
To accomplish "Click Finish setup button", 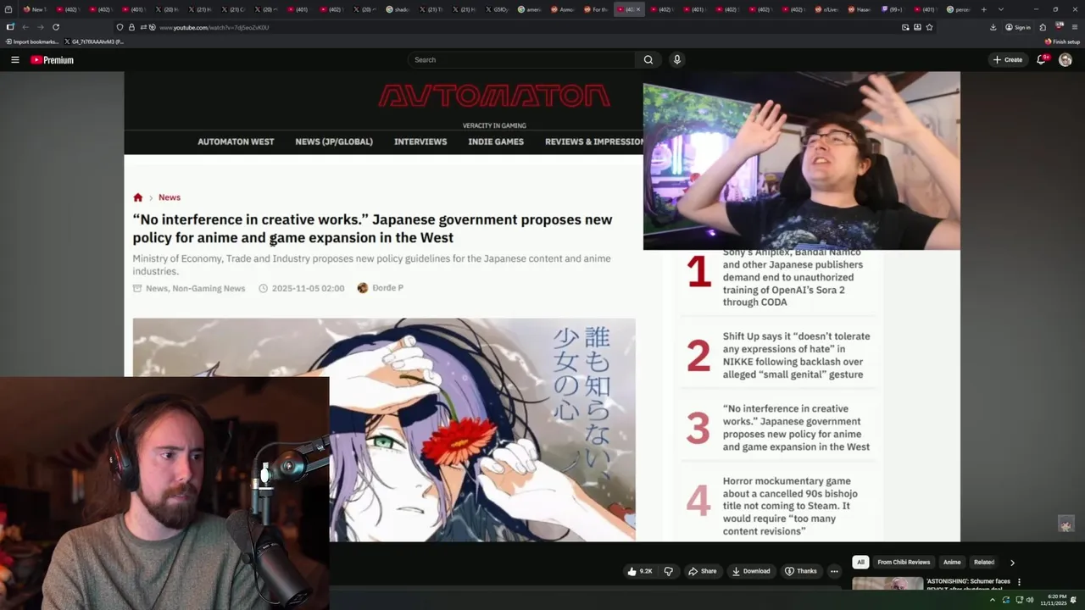I will point(1062,42).
